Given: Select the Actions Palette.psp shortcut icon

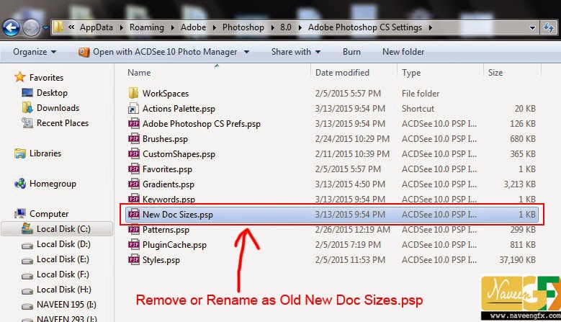Looking at the screenshot, I should pos(133,108).
